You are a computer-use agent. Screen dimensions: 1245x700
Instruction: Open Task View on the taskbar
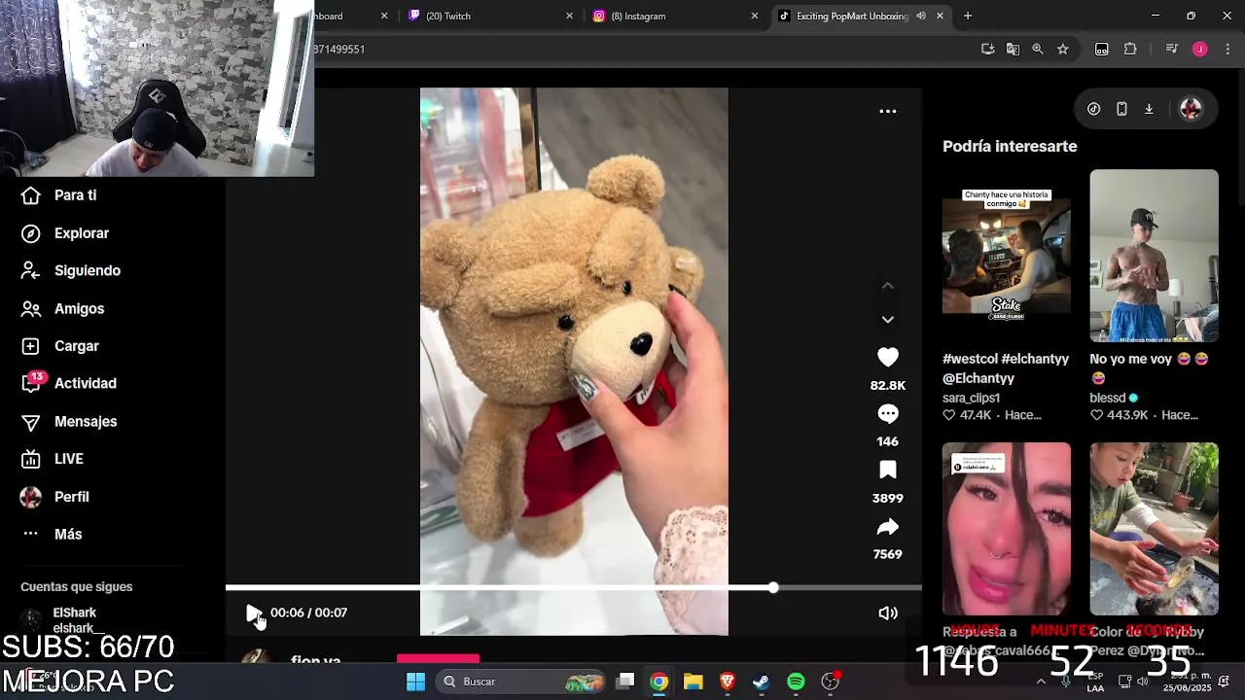[625, 682]
